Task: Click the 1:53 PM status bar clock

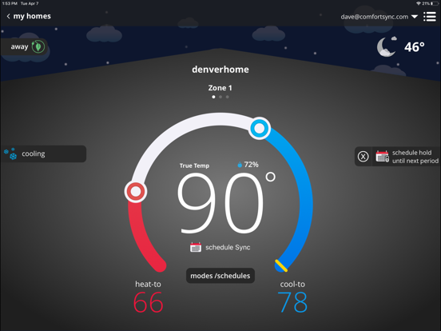Action: coord(10,3)
